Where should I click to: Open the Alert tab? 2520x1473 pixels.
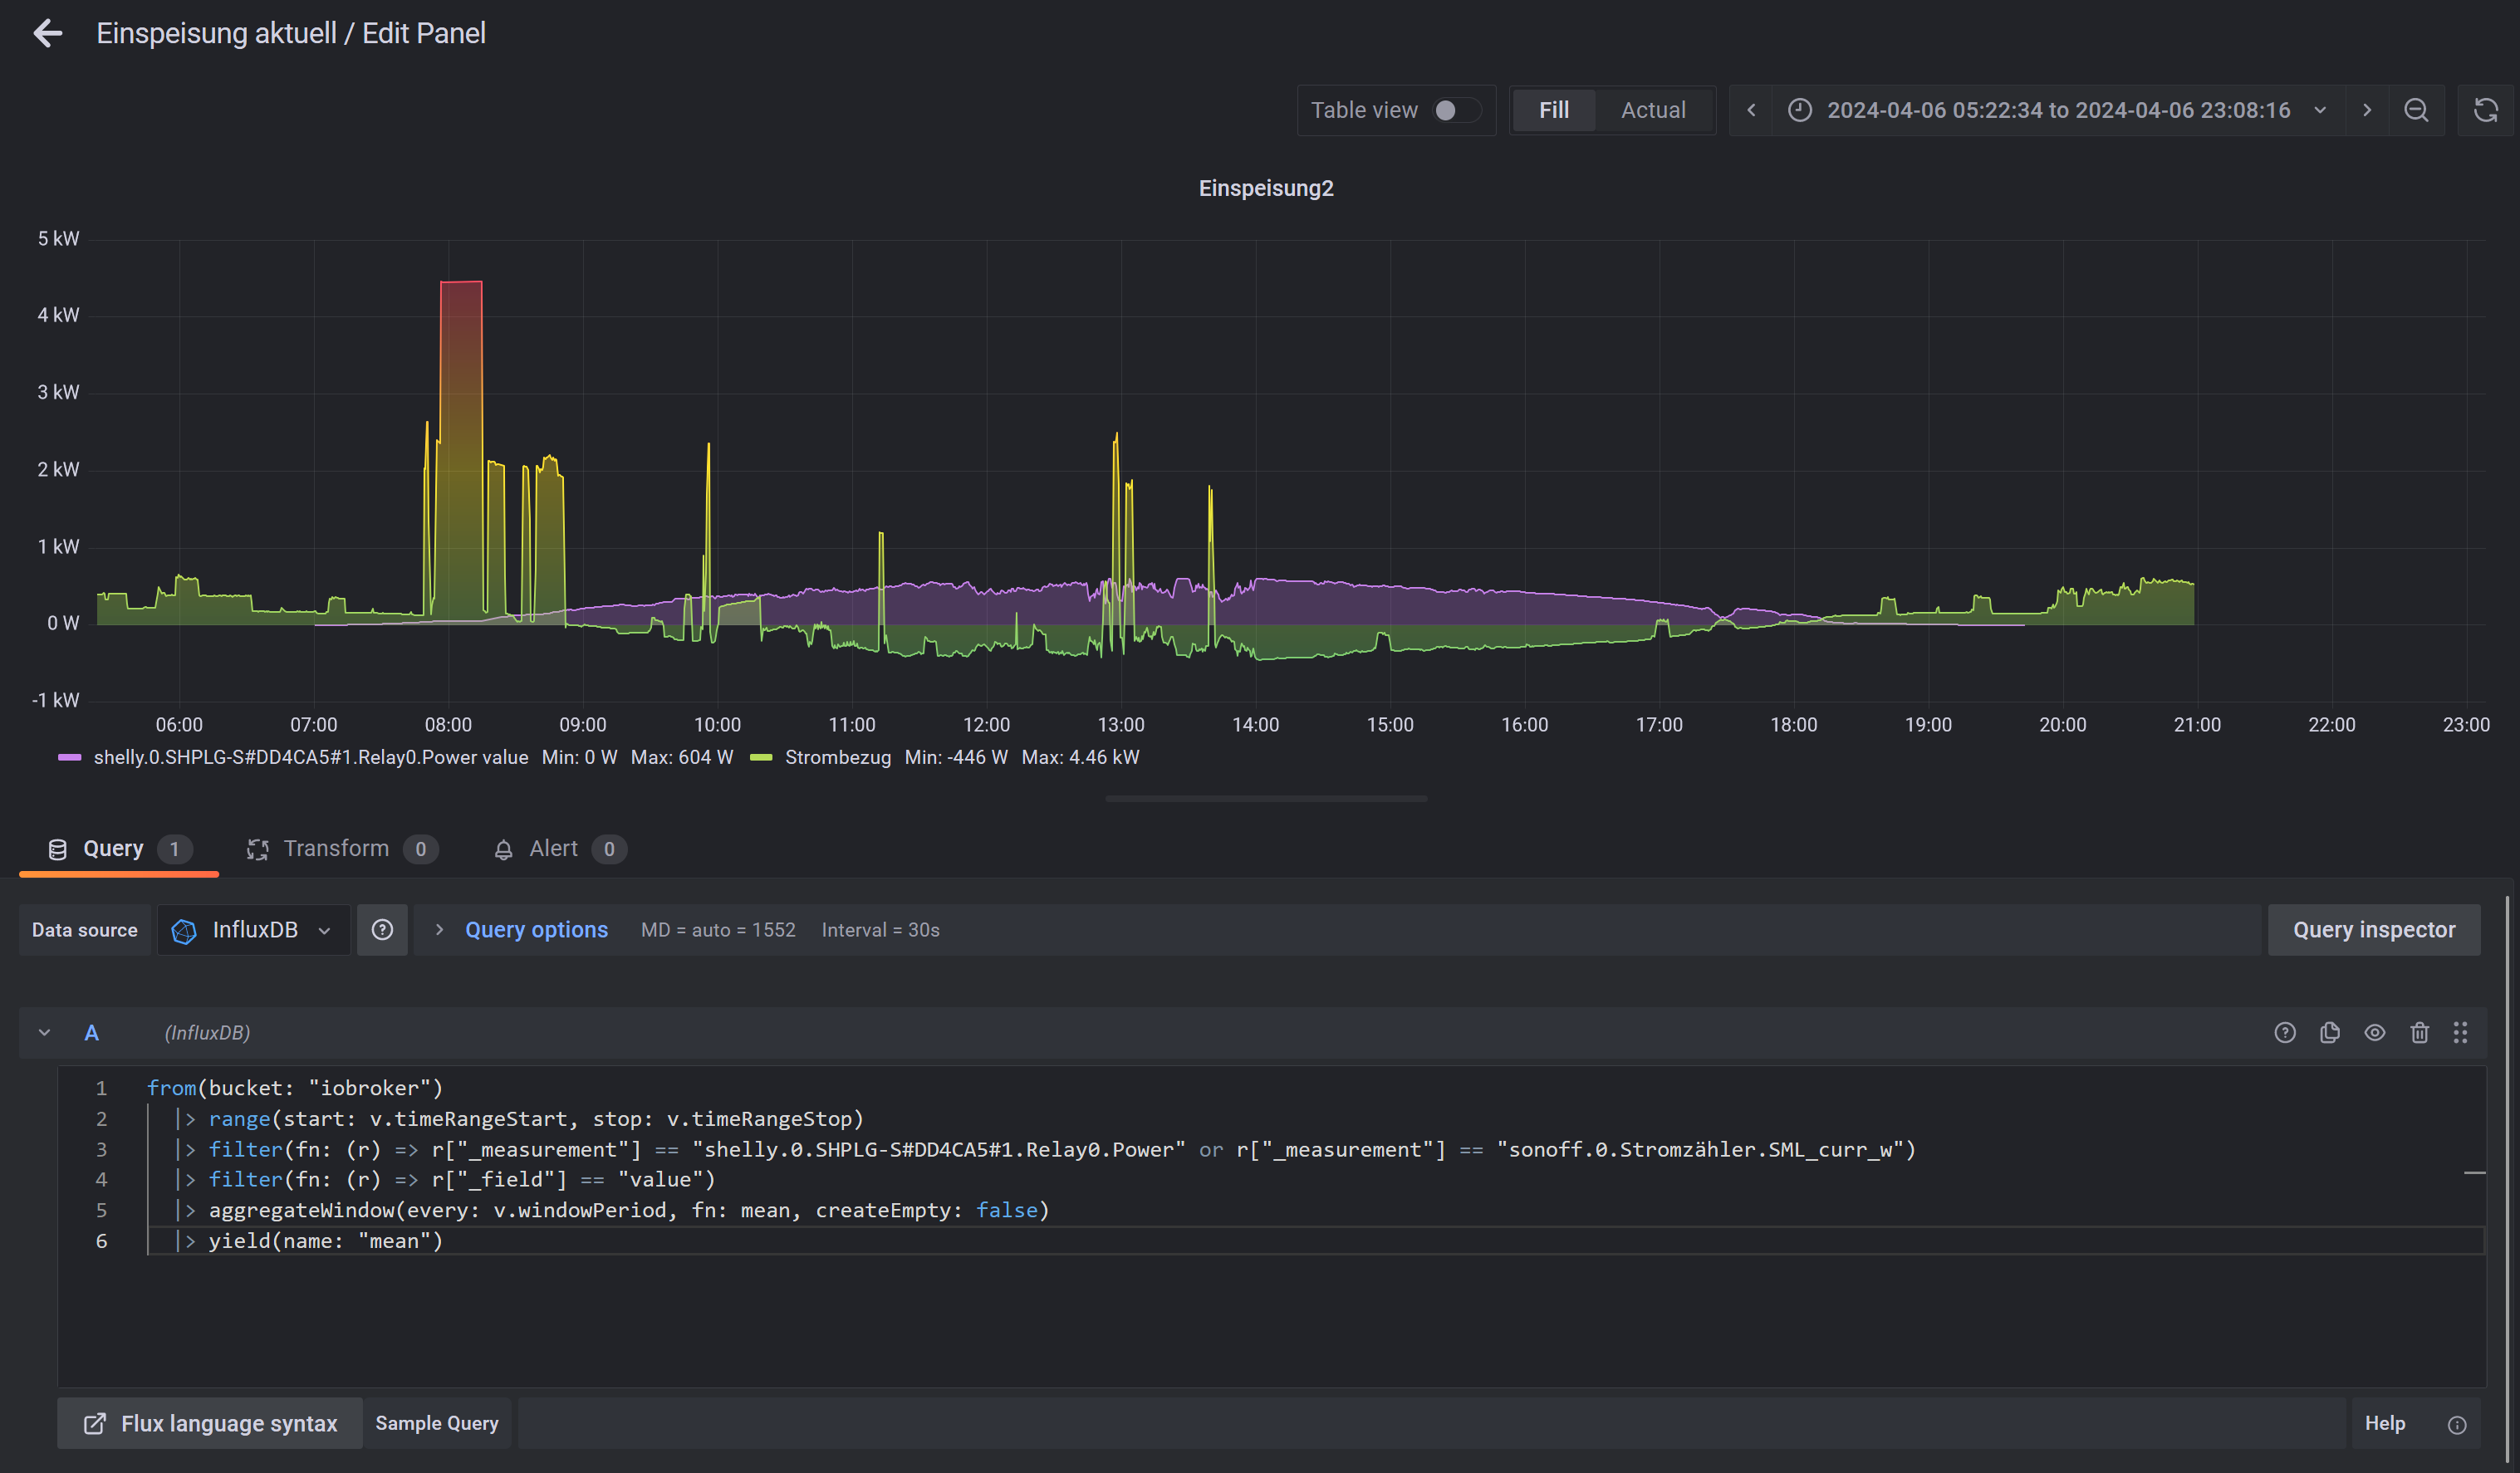coord(553,848)
